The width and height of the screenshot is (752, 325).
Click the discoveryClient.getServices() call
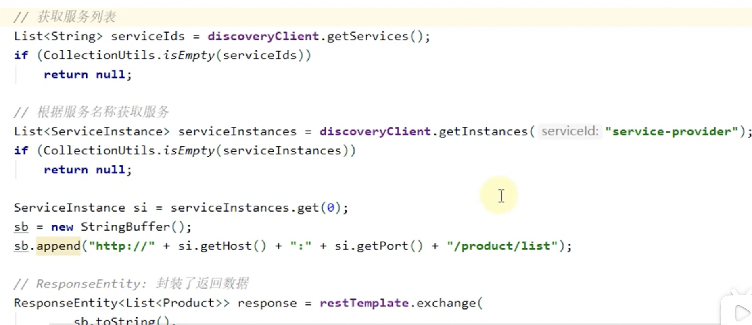tap(315, 36)
